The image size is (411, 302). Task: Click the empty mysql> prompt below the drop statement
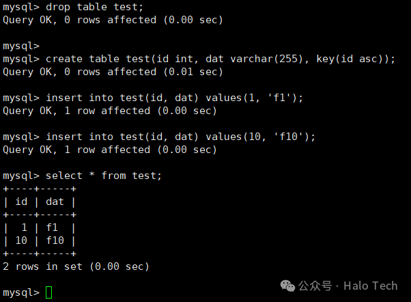coord(21,46)
